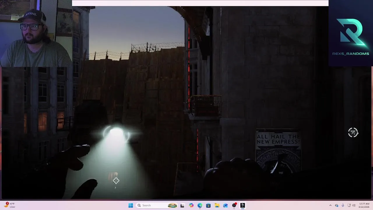Open Microsoft Edge from the taskbar
373x210 pixels.
pos(200,205)
